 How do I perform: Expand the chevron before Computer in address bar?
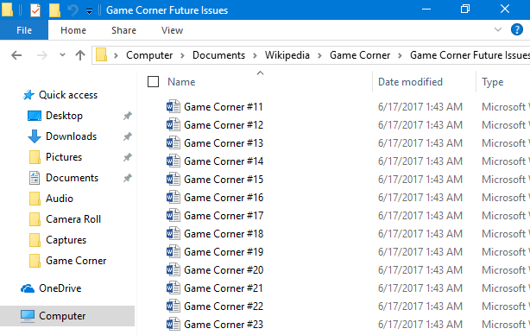click(x=116, y=55)
